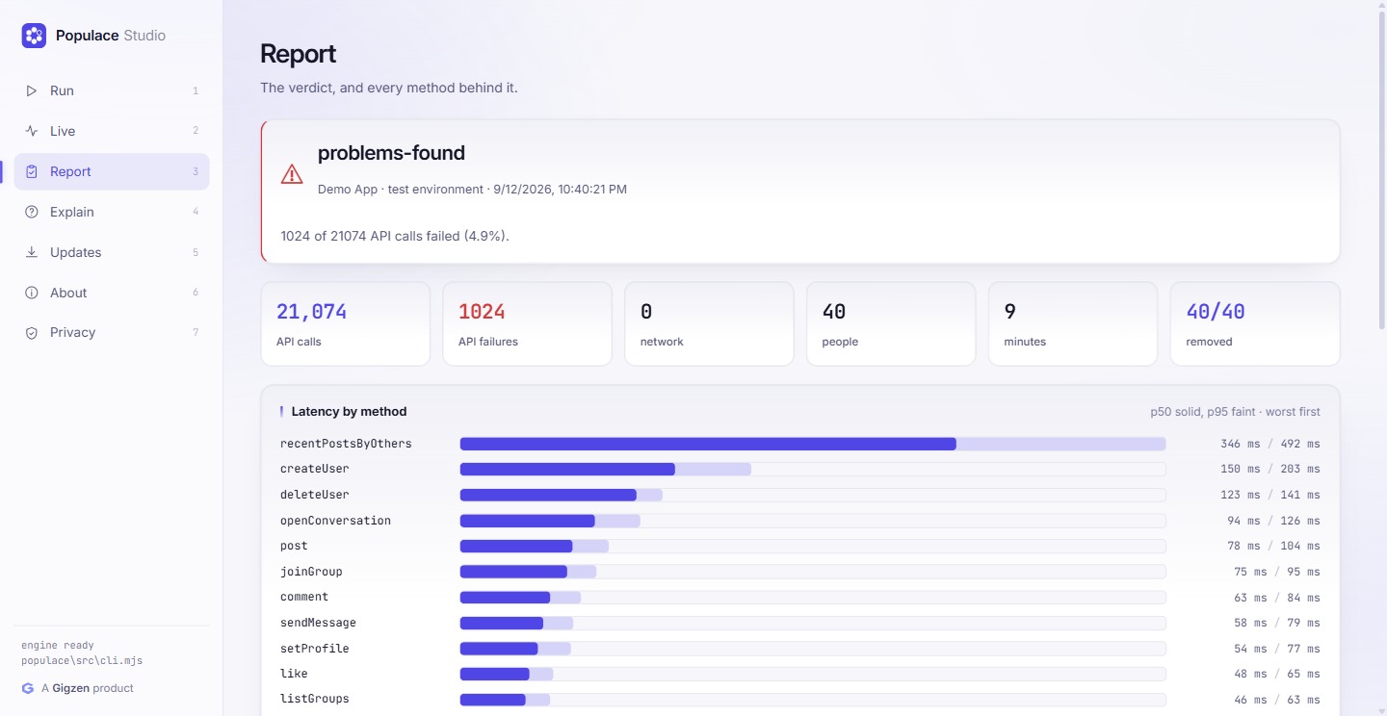Open the Privacy page
The width and height of the screenshot is (1387, 716).
tap(112, 332)
